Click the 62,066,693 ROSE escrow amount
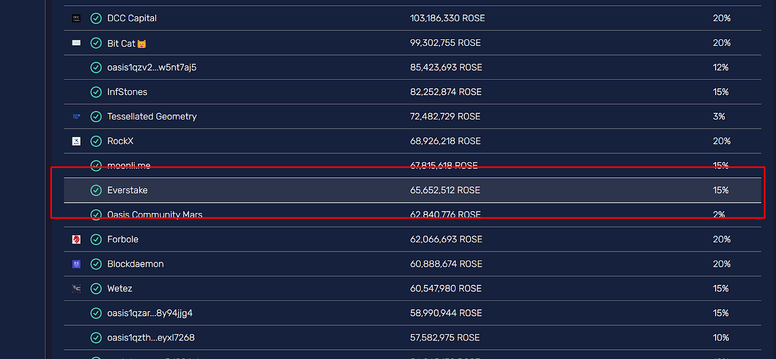 coord(445,240)
